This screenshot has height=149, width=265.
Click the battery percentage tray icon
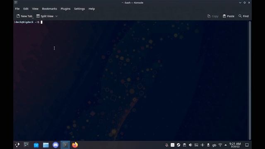pos(196,145)
